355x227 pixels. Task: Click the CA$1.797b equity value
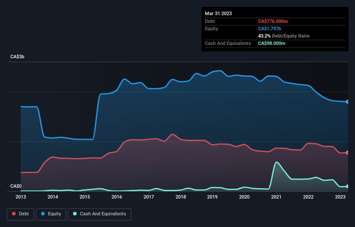coord(270,28)
